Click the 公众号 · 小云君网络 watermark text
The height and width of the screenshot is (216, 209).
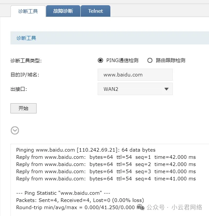pyautogui.click(x=174, y=207)
